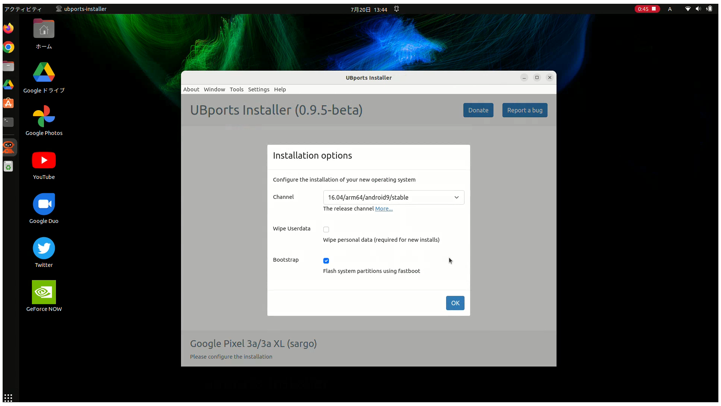
Task: Uncheck the Bootstrap checkbox
Action: 326,261
